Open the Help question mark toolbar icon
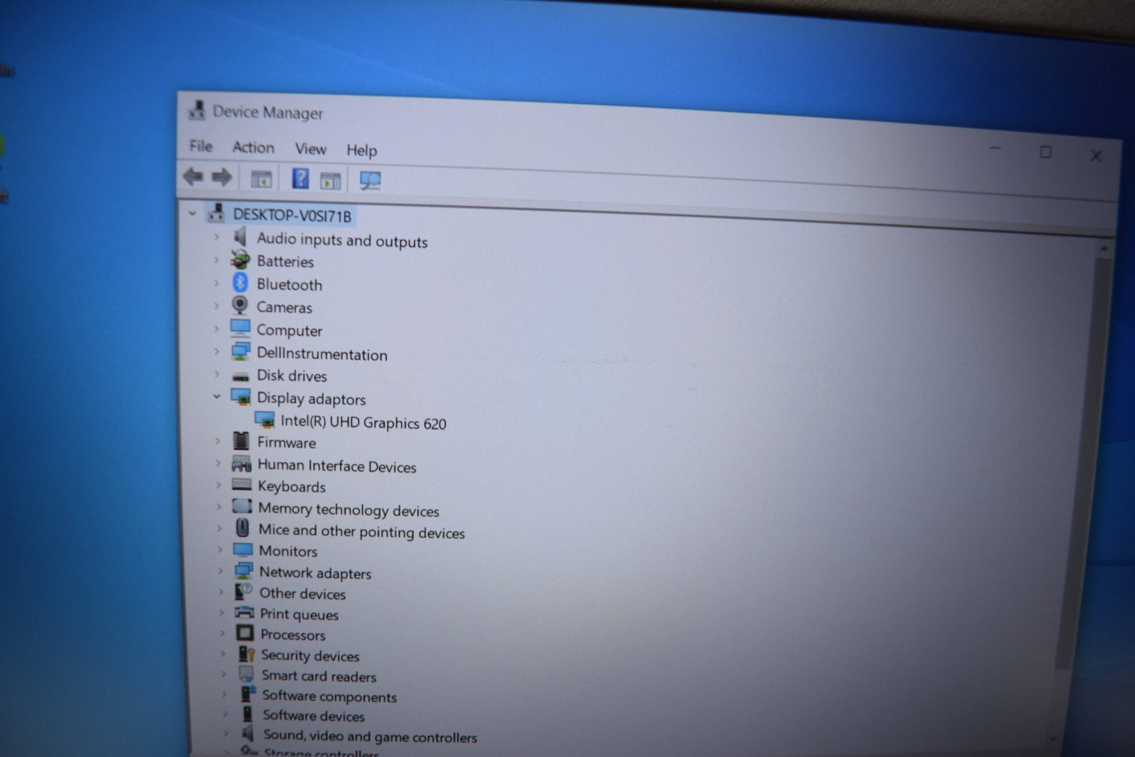This screenshot has height=757, width=1135. tap(300, 179)
